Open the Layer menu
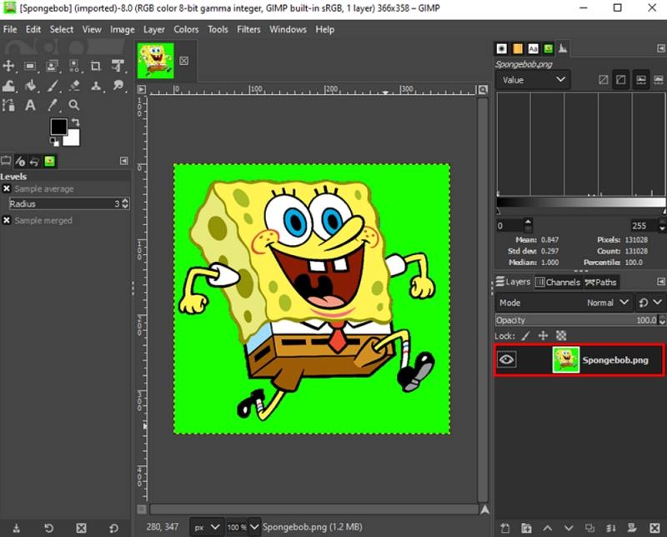Viewport: 667px width, 537px height. [153, 29]
